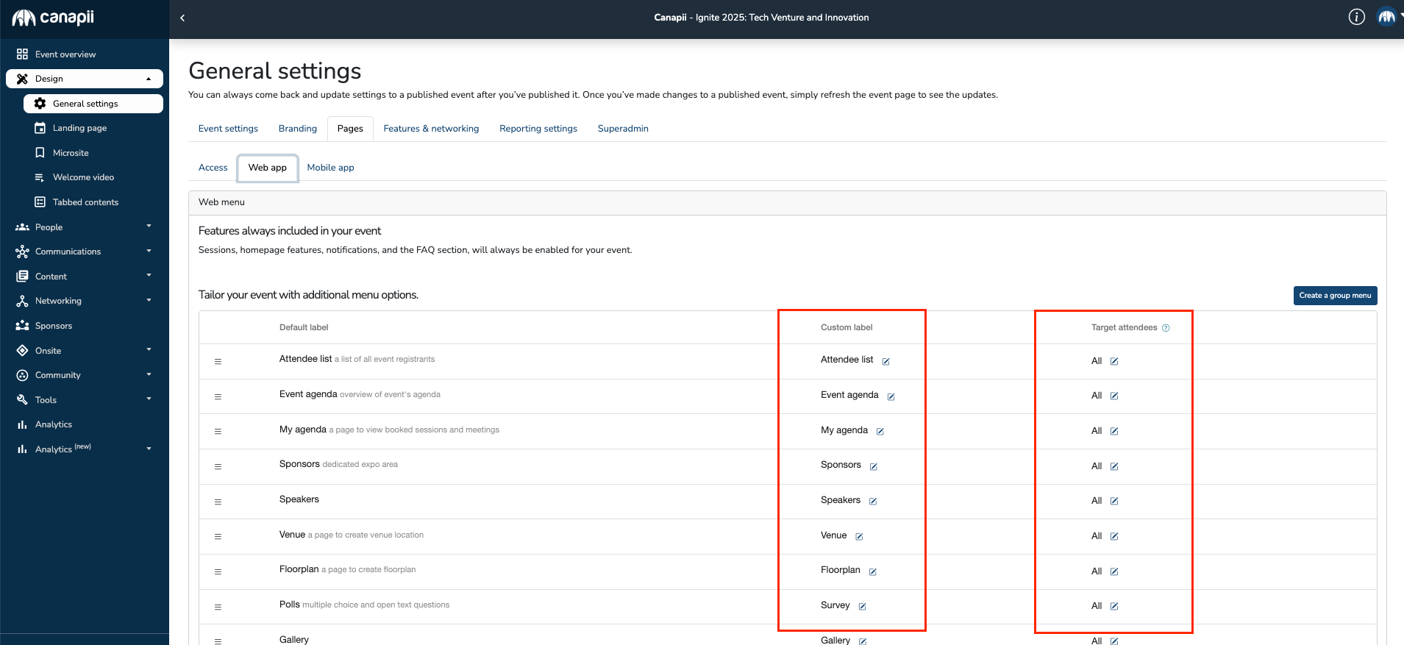Open the account avatar dropdown
1404x645 pixels.
click(1388, 17)
